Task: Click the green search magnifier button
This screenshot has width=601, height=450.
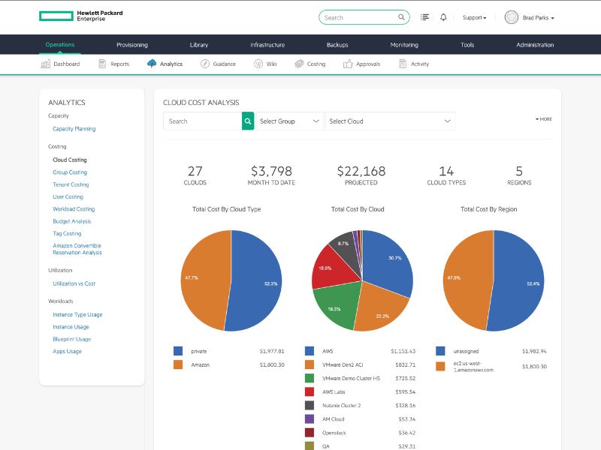Action: pos(248,120)
